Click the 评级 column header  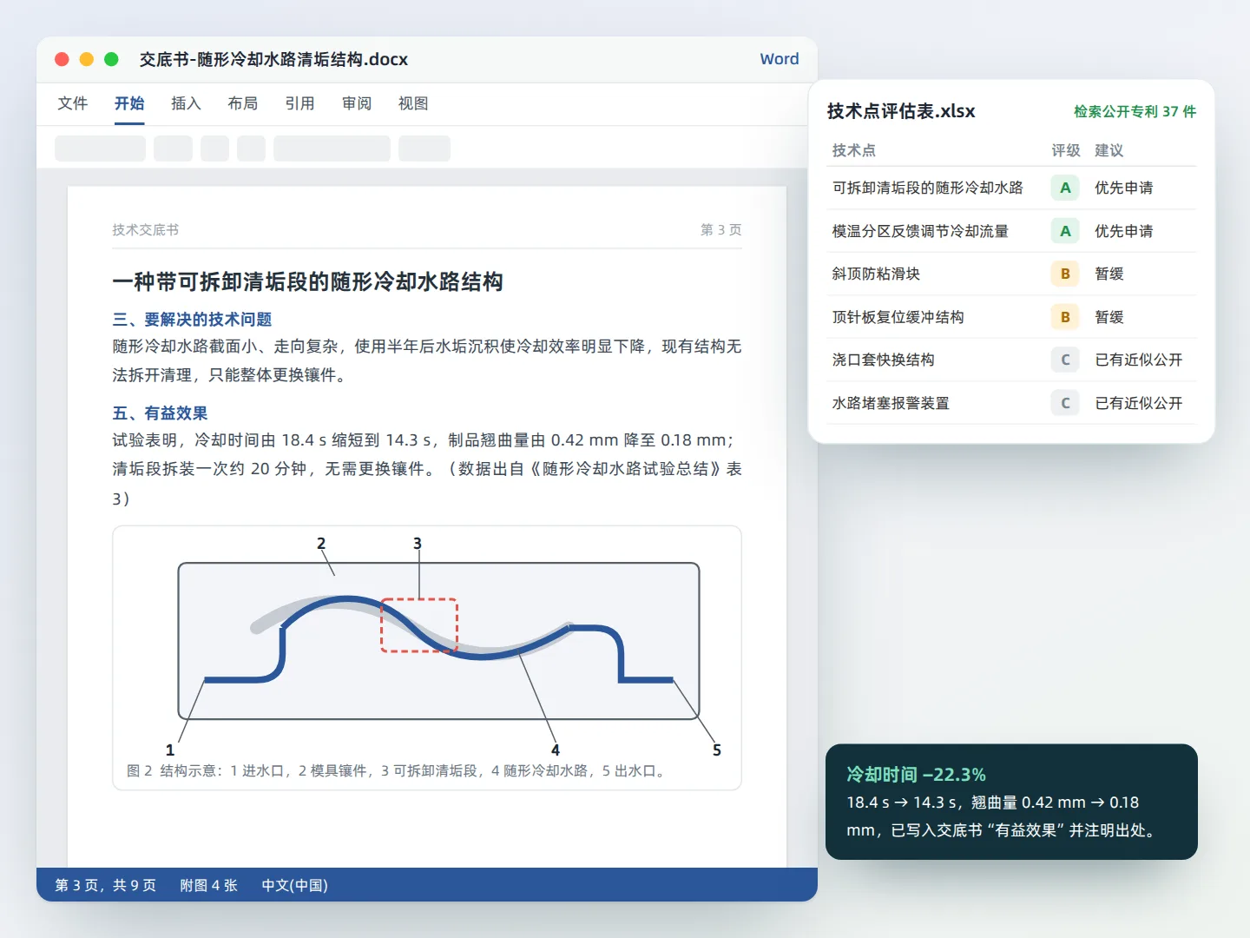(x=1066, y=150)
